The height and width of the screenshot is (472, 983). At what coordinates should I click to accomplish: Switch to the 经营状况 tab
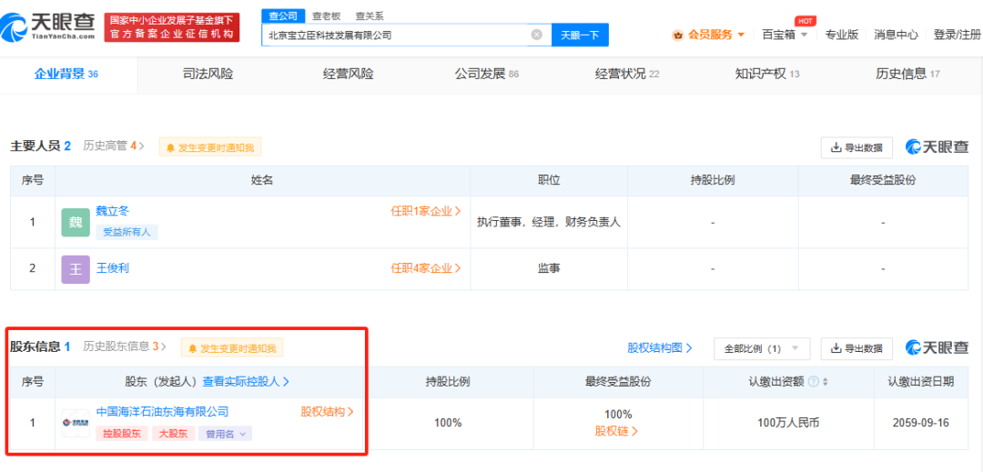coord(627,74)
